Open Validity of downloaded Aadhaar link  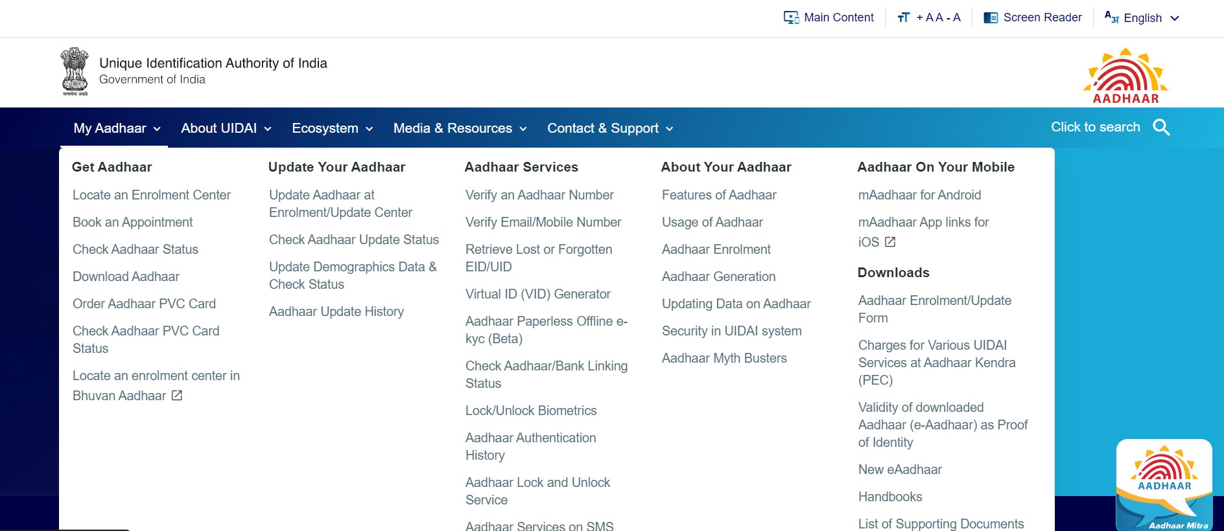[943, 425]
